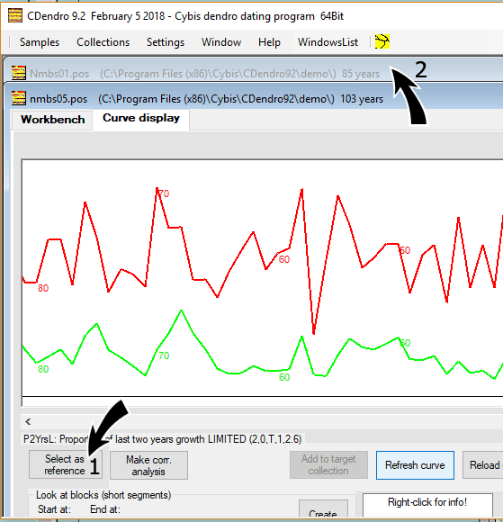
Task: Click the Nmbs01.pos window icon
Action: point(19,73)
